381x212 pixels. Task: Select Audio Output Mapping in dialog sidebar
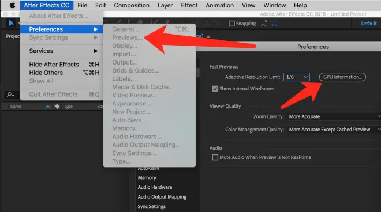point(162,197)
